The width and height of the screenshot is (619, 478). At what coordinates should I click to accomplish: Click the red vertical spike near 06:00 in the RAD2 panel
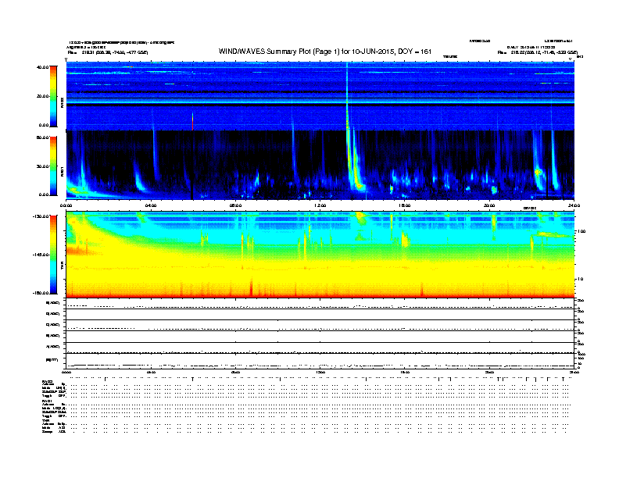coord(192,121)
